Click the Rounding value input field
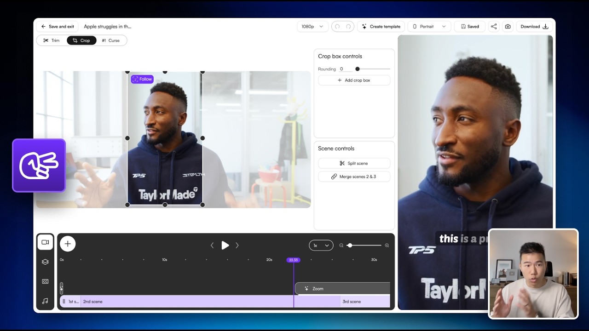This screenshot has width=589, height=331. click(346, 69)
